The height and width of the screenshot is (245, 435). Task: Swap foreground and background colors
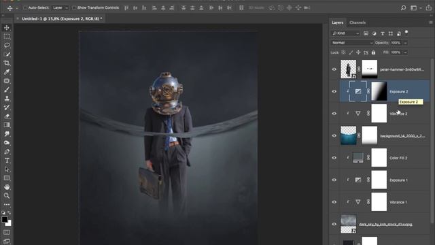point(10,213)
